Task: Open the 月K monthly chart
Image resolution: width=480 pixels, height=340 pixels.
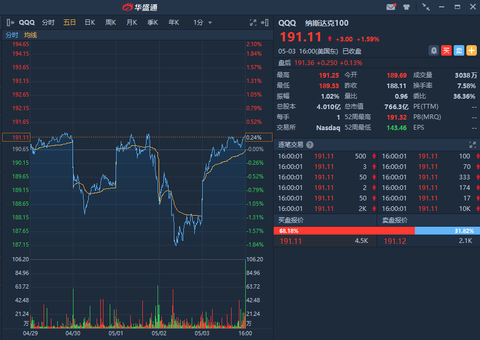Action: click(x=132, y=23)
